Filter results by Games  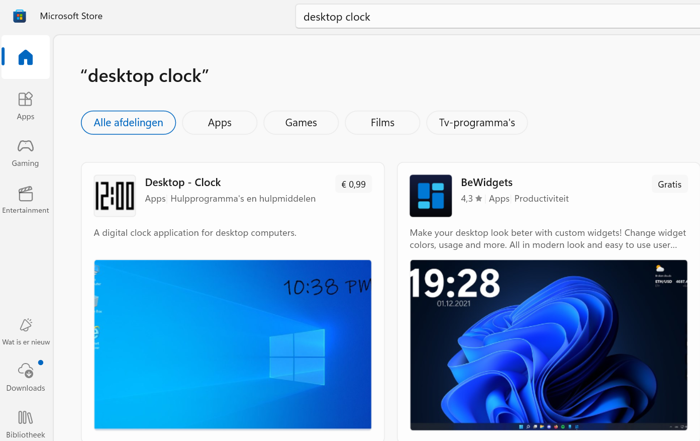coord(301,123)
